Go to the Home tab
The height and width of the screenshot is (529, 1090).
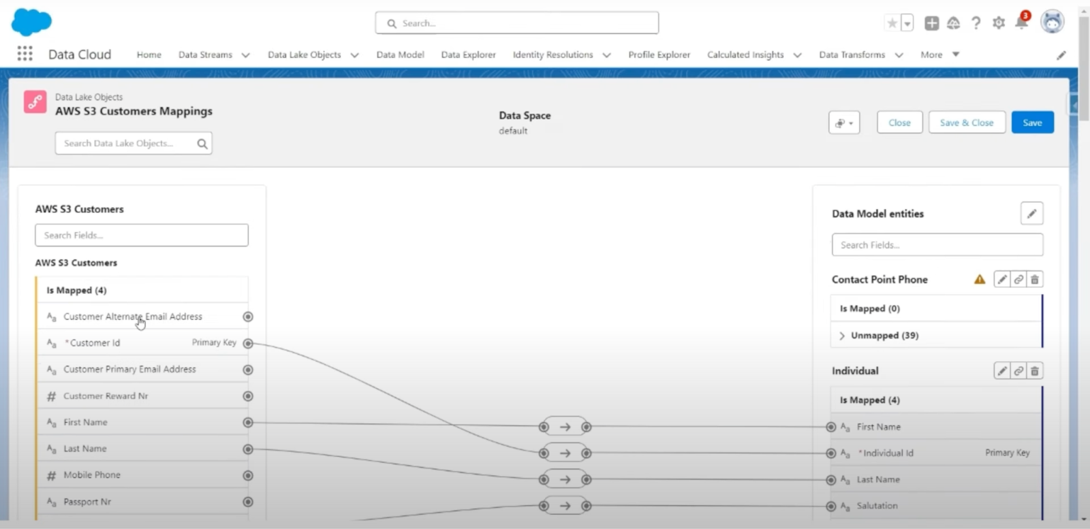click(149, 54)
